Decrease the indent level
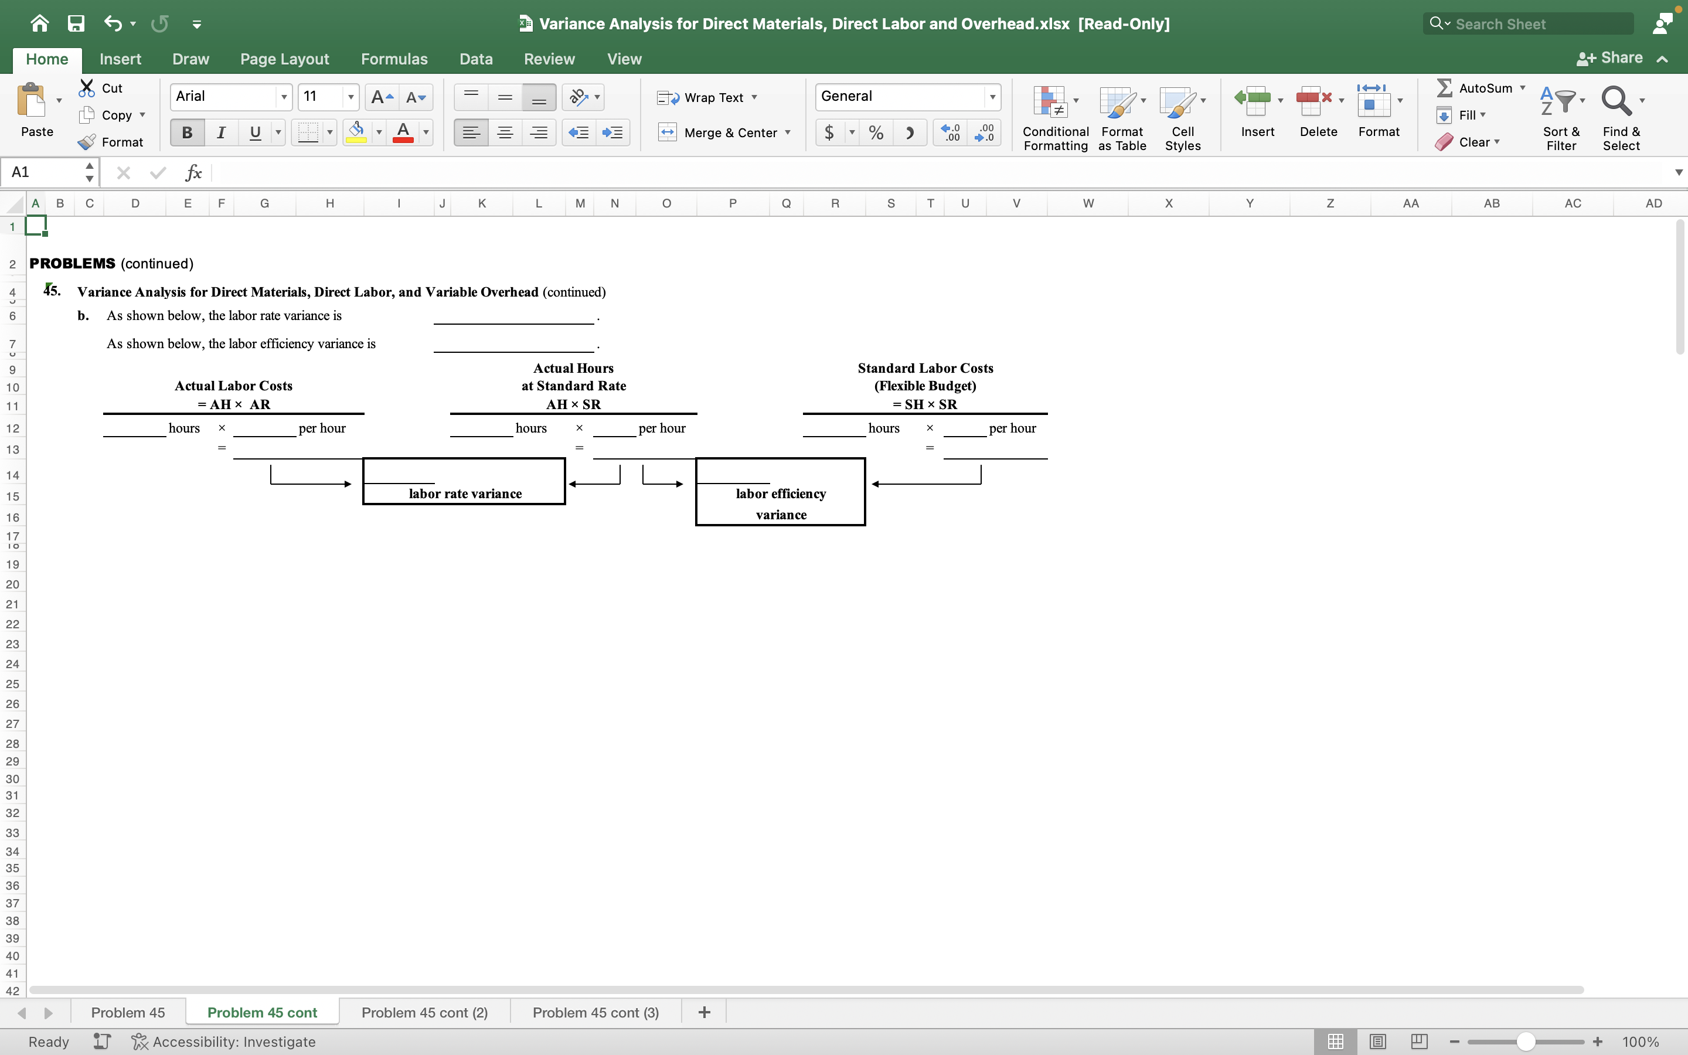 [579, 132]
